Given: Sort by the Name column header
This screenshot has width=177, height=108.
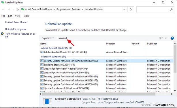Looking at the screenshot, I should tap(43, 44).
